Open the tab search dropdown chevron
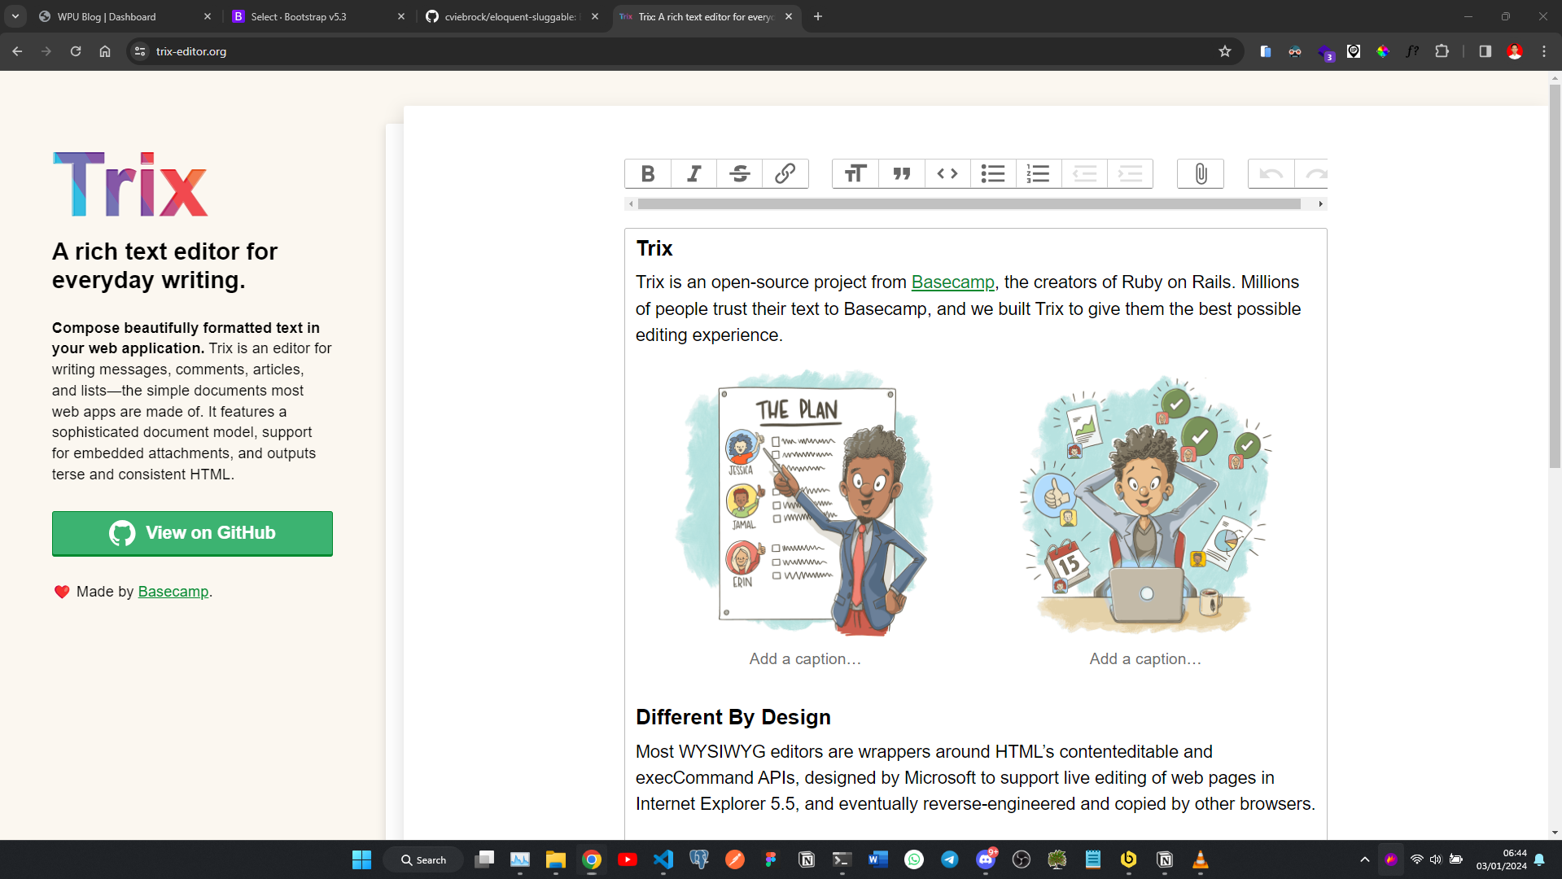 15,16
